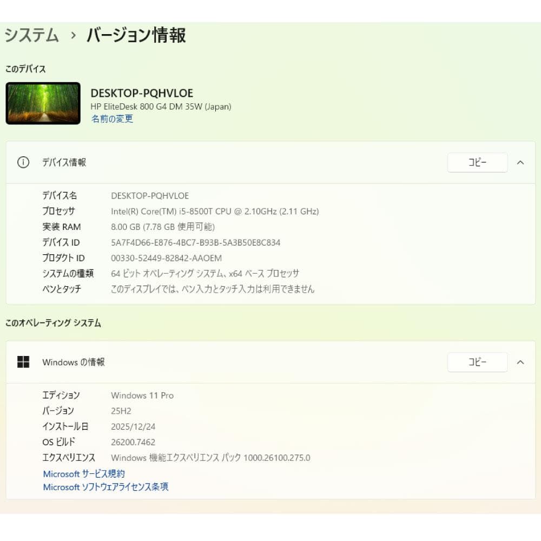Collapse the Windows の情報 section
Viewport: 541px width, 541px height.
[x=520, y=362]
